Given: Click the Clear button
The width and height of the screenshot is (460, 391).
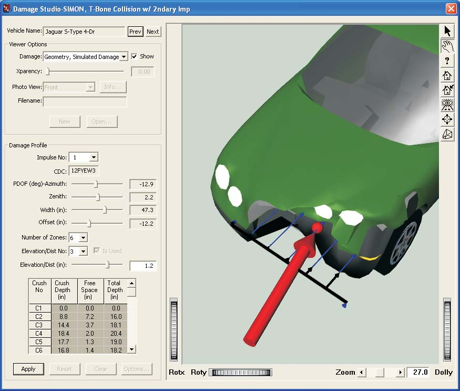Looking at the screenshot, I should coord(101,369).
